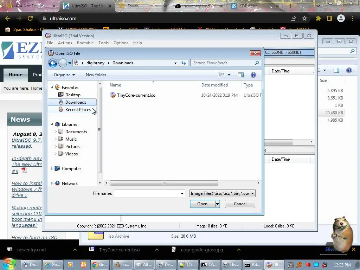This screenshot has height=270, width=360.
Task: Expand the Music library
Action: [x=56, y=139]
